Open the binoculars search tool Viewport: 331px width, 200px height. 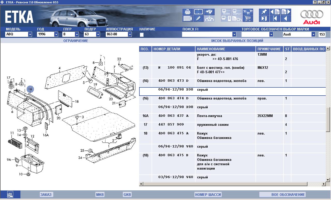pos(209,12)
